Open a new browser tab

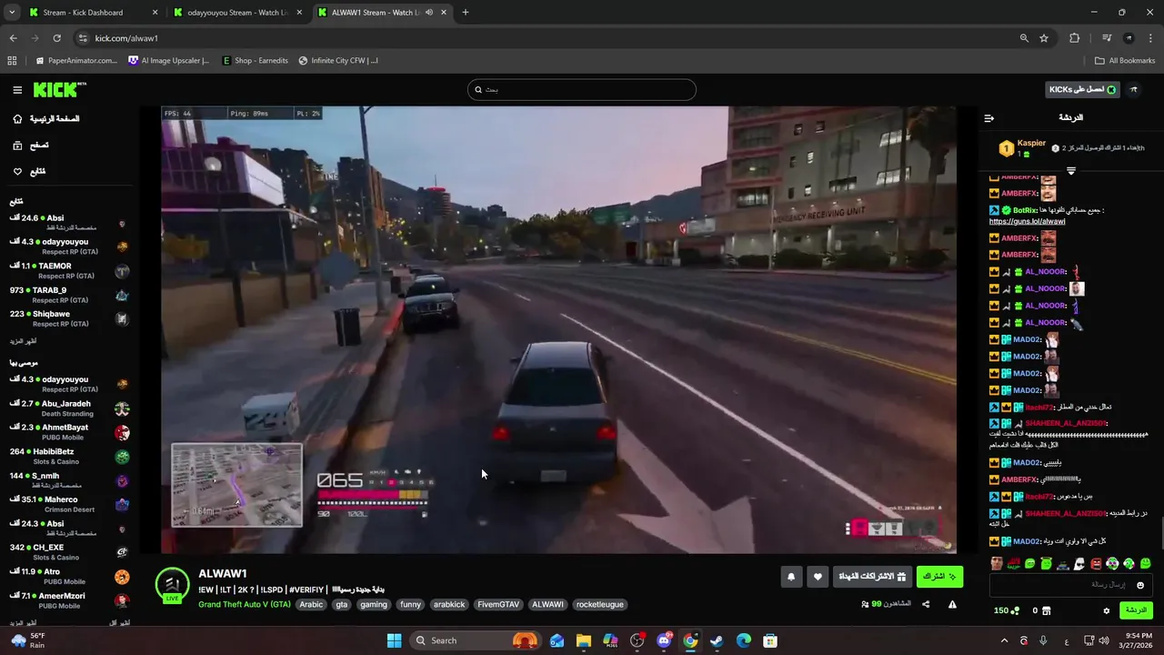[x=466, y=13]
